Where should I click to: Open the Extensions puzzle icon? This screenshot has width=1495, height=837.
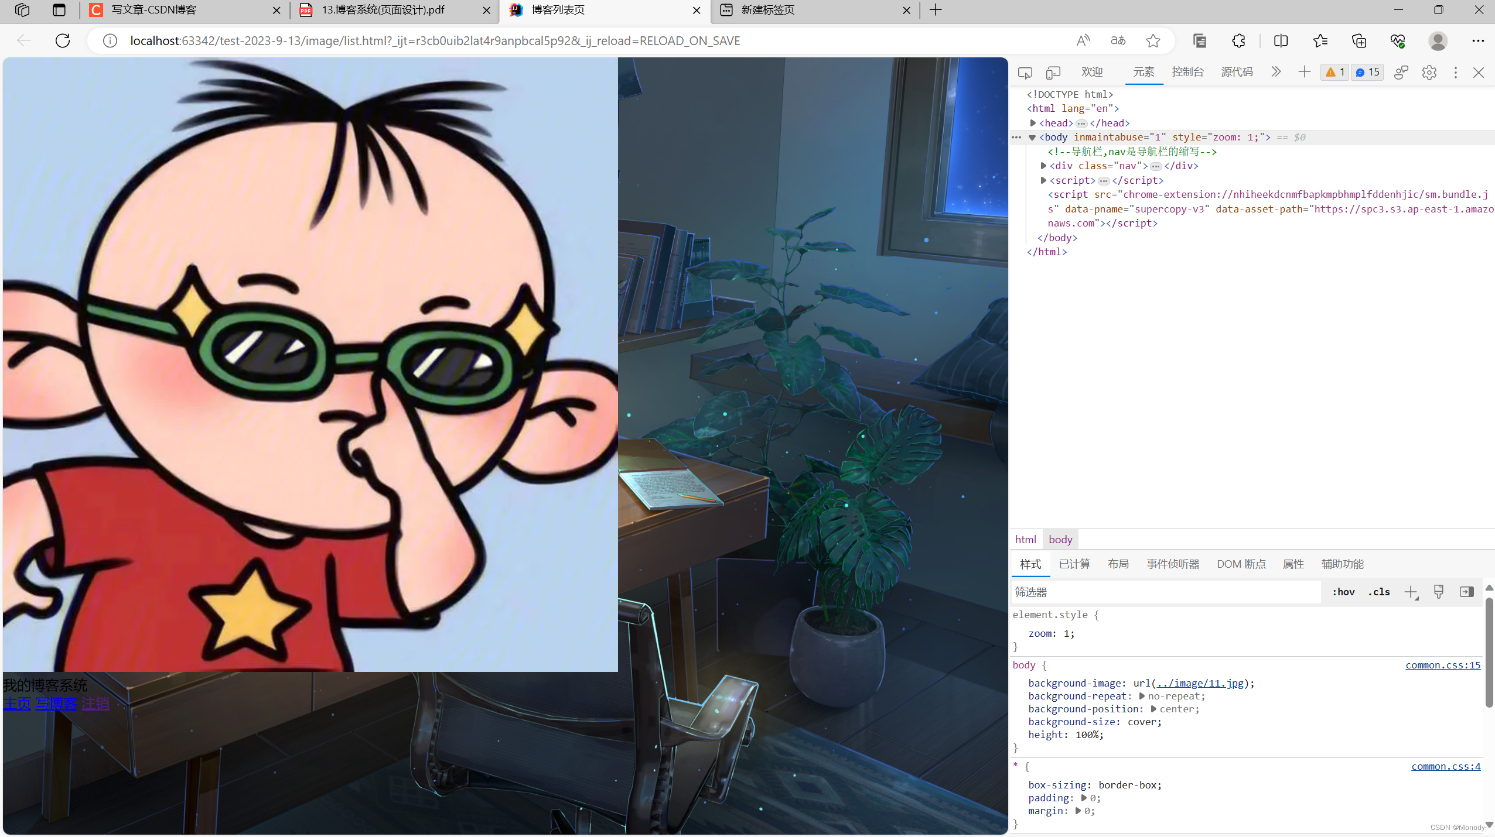(1238, 40)
